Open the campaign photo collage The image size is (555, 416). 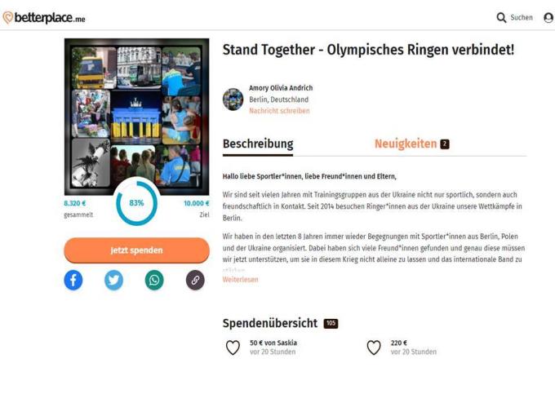coord(136,117)
